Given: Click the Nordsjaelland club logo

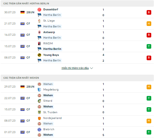Looking at the screenshot, I should tap(39, 118).
